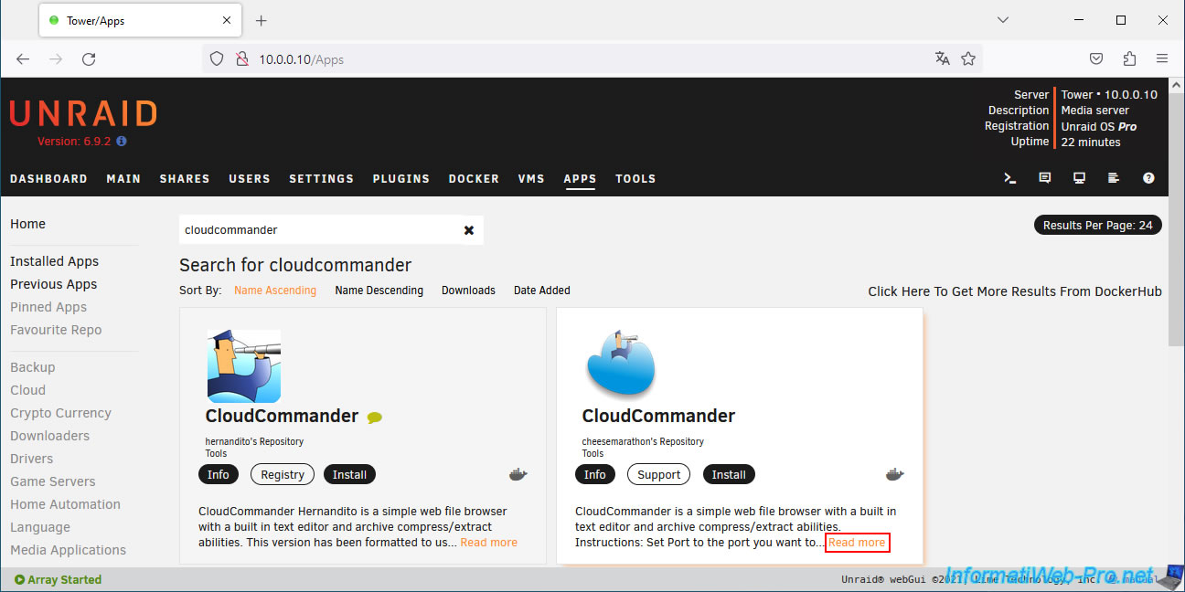1185x592 pixels.
Task: Click the help question mark icon
Action: coord(1148,179)
